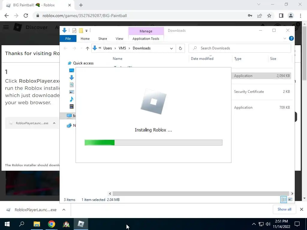The height and width of the screenshot is (230, 307).
Task: Open File tab in Explorer
Action: click(x=68, y=39)
